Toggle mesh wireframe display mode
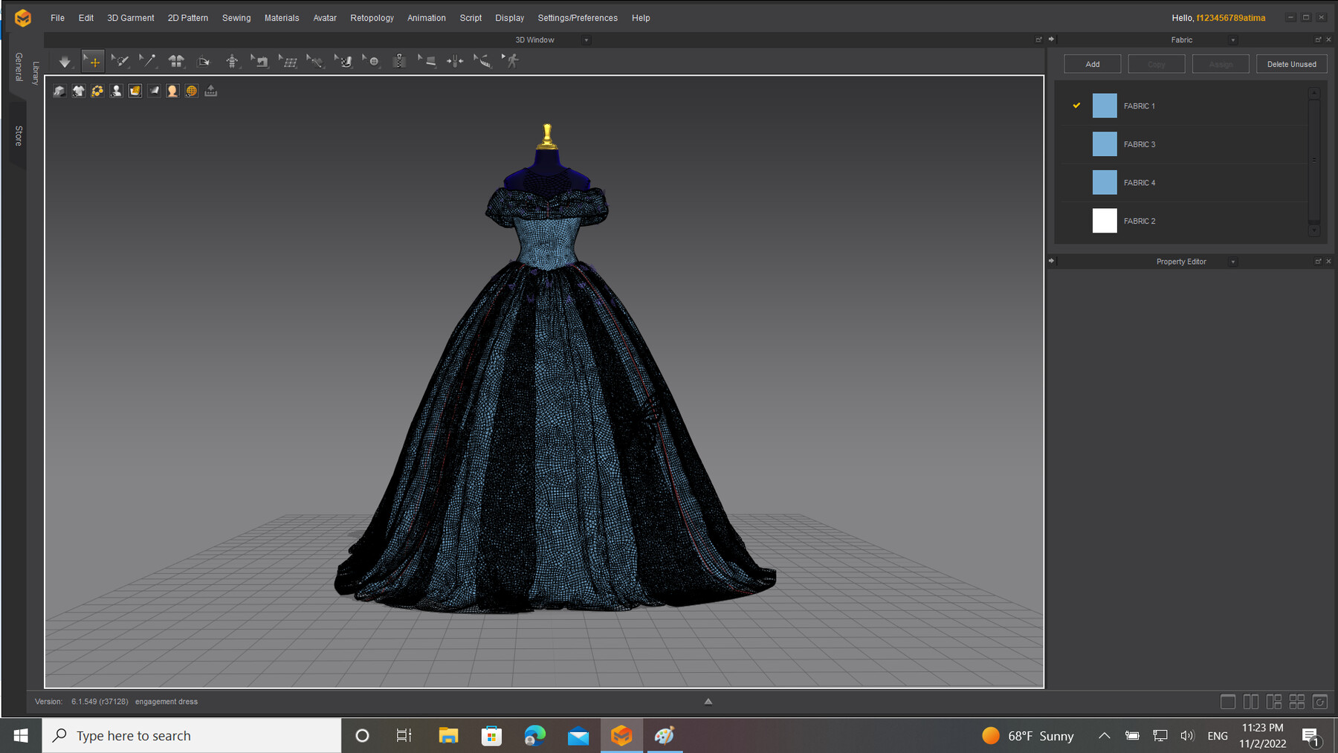1338x753 pixels. tap(136, 90)
